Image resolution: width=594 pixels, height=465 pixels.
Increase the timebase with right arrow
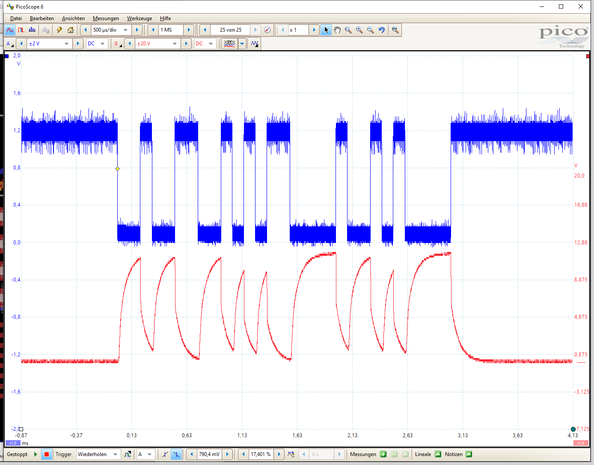point(137,30)
